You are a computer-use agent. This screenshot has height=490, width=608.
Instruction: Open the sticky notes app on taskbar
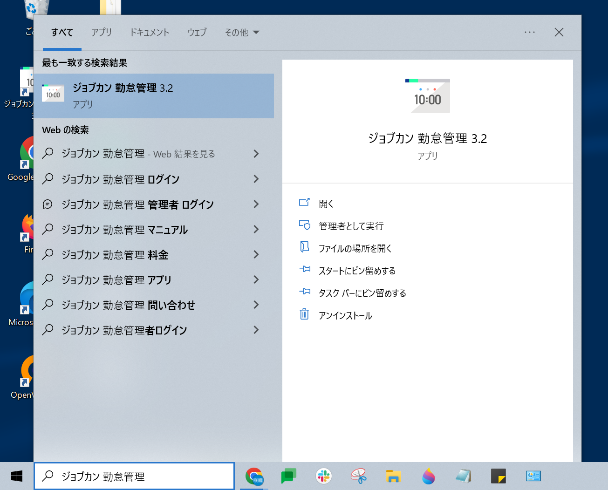point(499,476)
